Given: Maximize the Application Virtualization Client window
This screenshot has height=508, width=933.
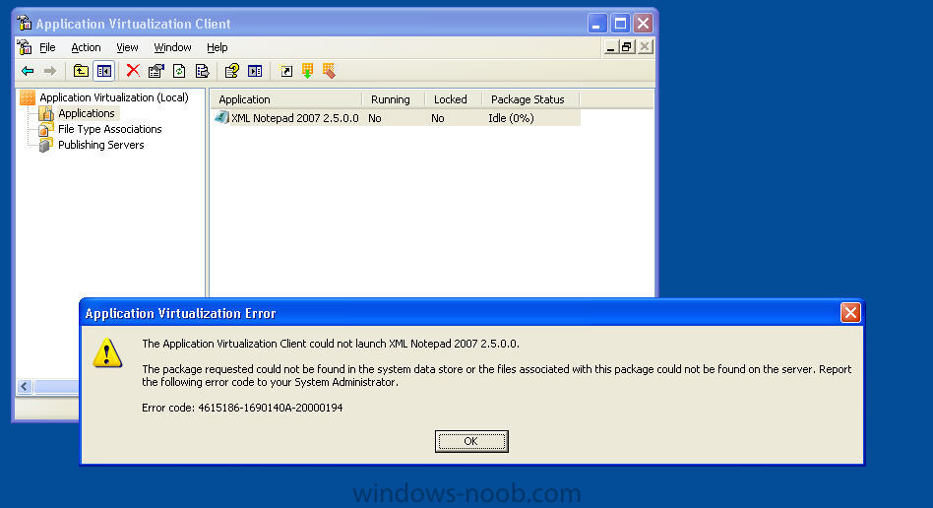Looking at the screenshot, I should [620, 24].
